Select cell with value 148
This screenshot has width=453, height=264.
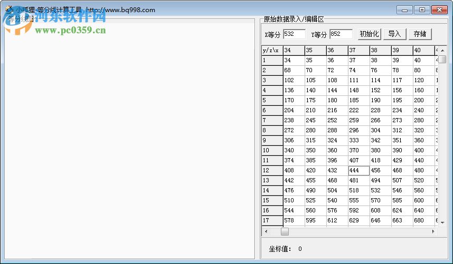pyautogui.click(x=359, y=90)
